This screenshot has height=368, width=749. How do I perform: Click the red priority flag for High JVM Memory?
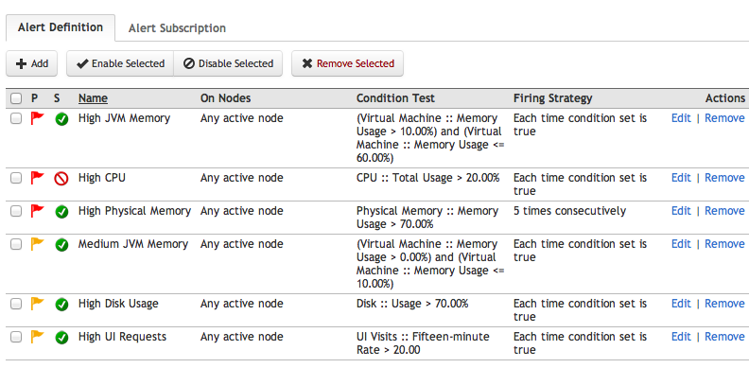point(37,118)
